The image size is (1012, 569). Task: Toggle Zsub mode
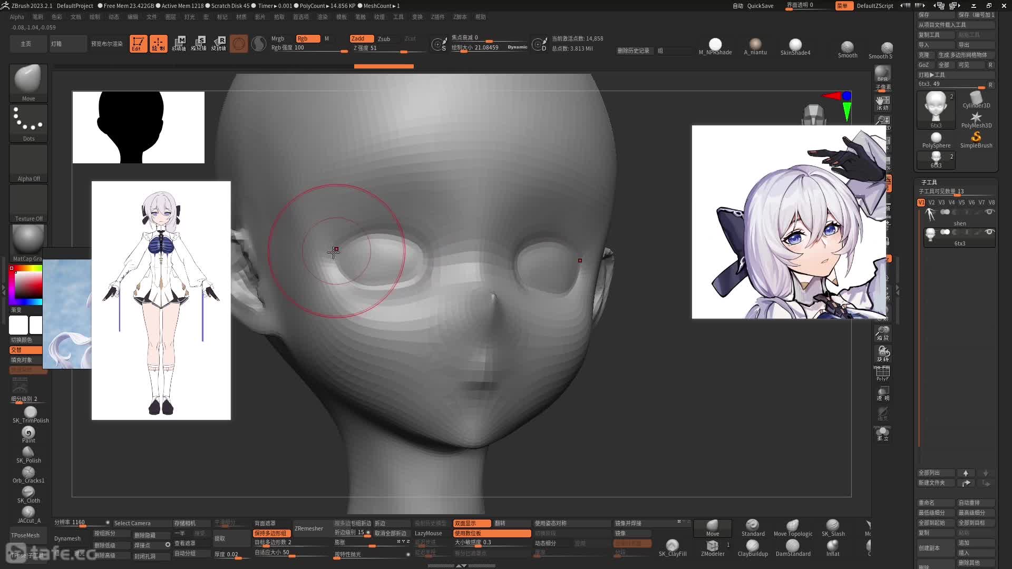coord(384,39)
